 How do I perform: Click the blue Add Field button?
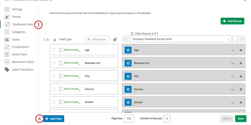coord(53,119)
